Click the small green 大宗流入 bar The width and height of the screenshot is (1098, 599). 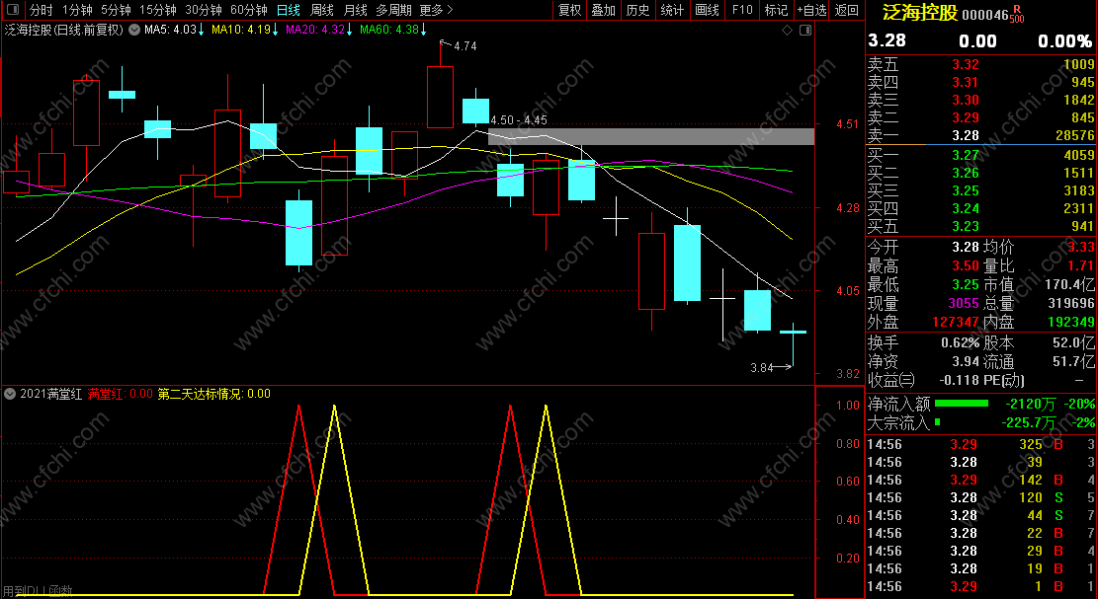click(x=938, y=422)
